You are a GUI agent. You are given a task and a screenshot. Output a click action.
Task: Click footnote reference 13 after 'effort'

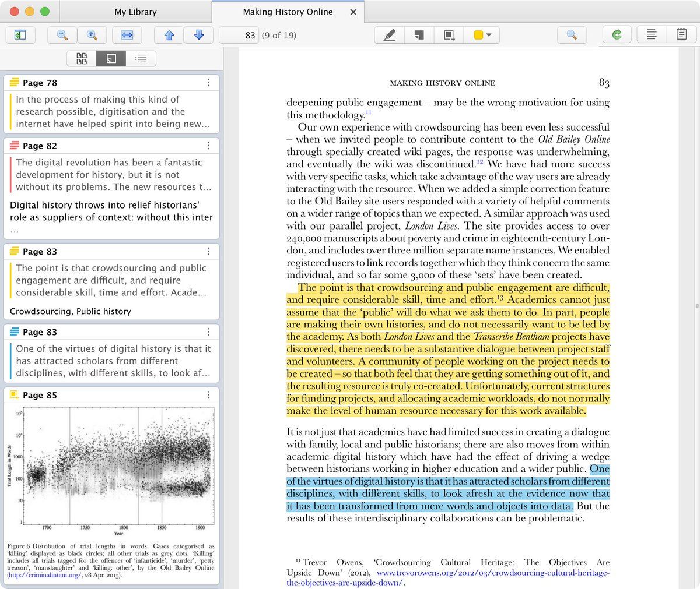pos(501,298)
